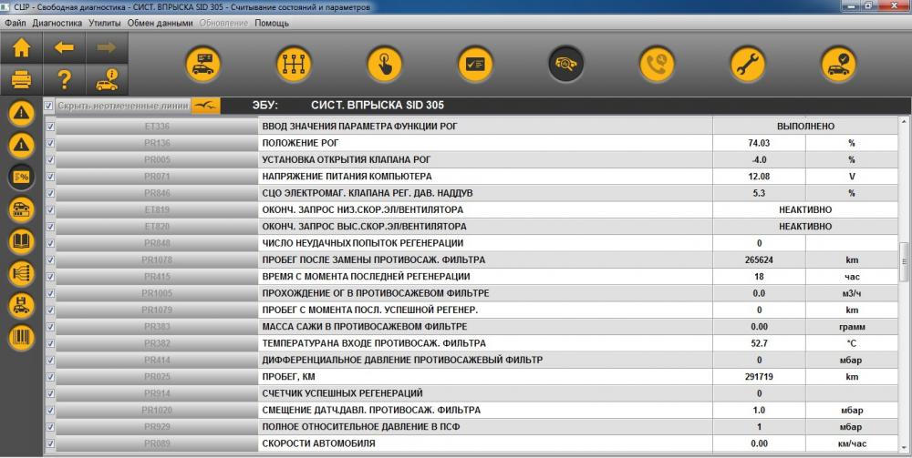This screenshot has width=912, height=458.
Task: Uncheck the PR136 'ПОЛОЖЕНИЕ РОГ' row checkbox
Action: coord(50,143)
